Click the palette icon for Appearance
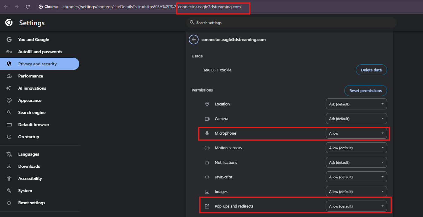 click(x=9, y=100)
